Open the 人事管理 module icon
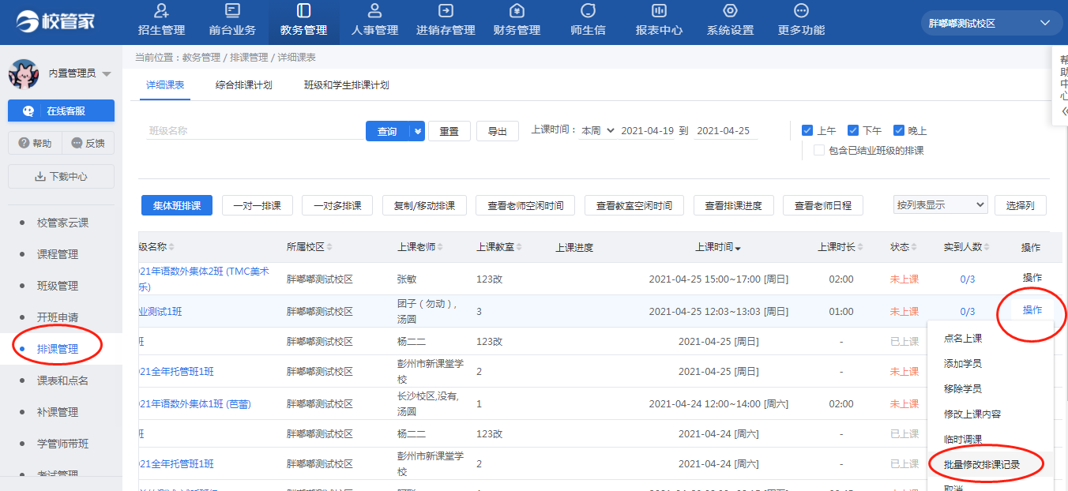The image size is (1068, 491). pos(374,11)
